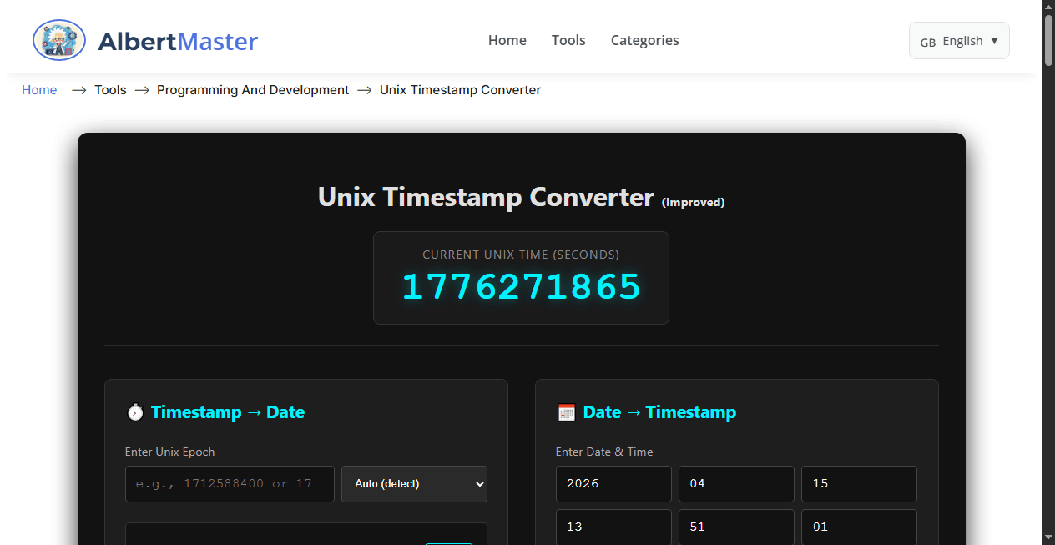Screen dimensions: 1055x545
Task: Select Categories in the top navigation
Action: [x=644, y=39]
